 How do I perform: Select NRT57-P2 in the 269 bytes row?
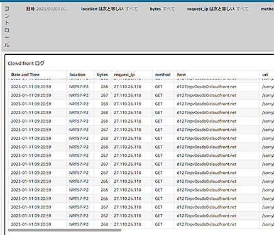[79, 104]
